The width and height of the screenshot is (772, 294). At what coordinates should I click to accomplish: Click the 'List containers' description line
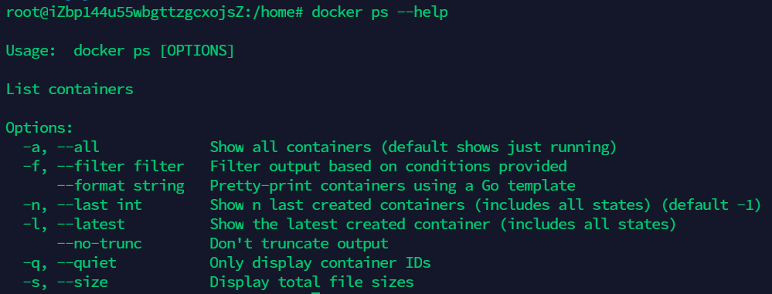click(x=70, y=90)
